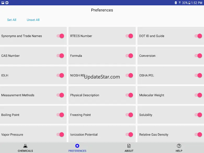The width and height of the screenshot is (204, 153).
Task: Open the HELP tab label
Action: pos(179,151)
